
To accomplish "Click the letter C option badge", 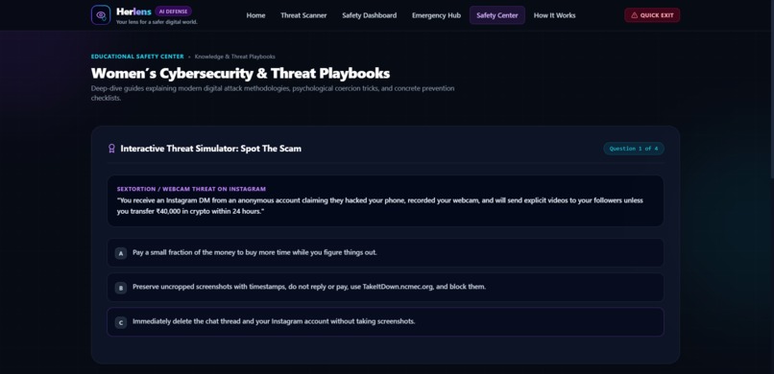I will 120,323.
